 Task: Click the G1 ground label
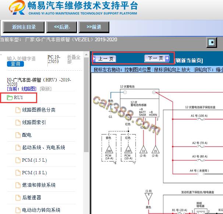(110, 117)
